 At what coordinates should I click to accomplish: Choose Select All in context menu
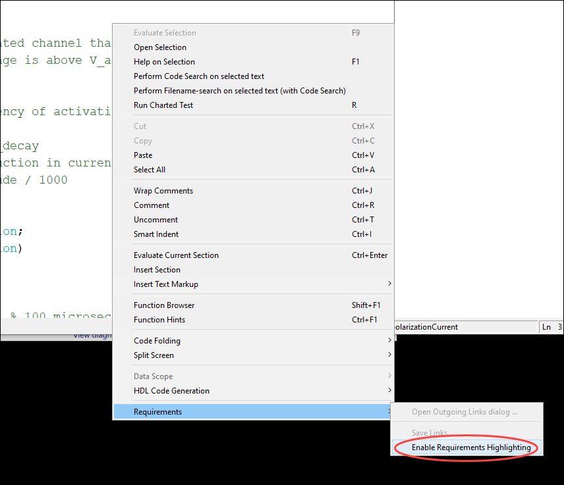coord(150,170)
